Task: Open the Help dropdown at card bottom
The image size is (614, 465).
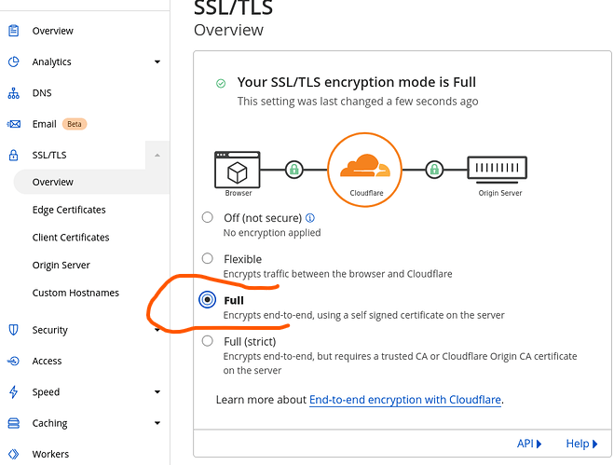Action: (581, 444)
